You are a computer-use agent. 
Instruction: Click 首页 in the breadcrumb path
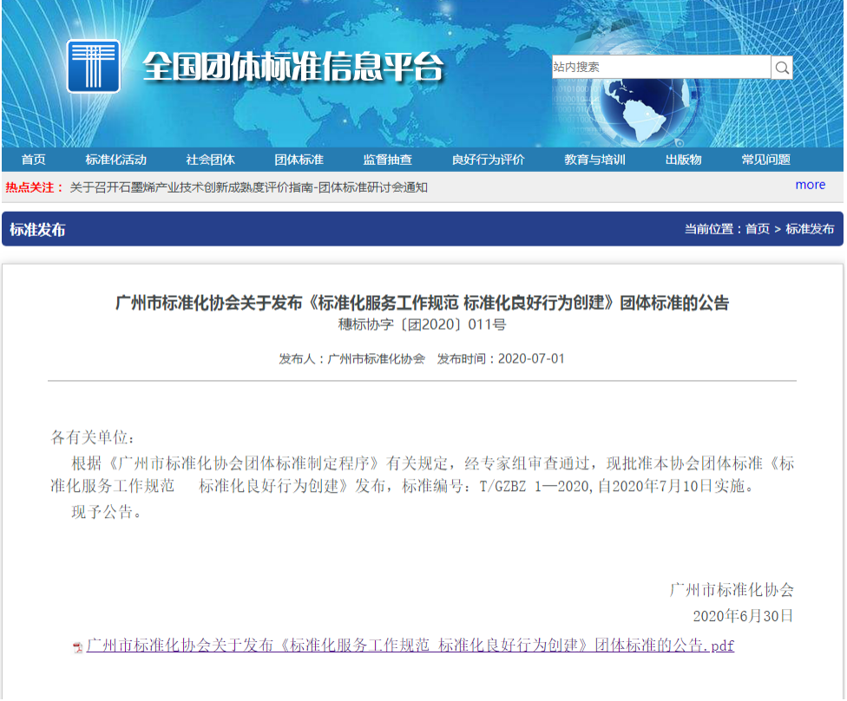(x=758, y=229)
